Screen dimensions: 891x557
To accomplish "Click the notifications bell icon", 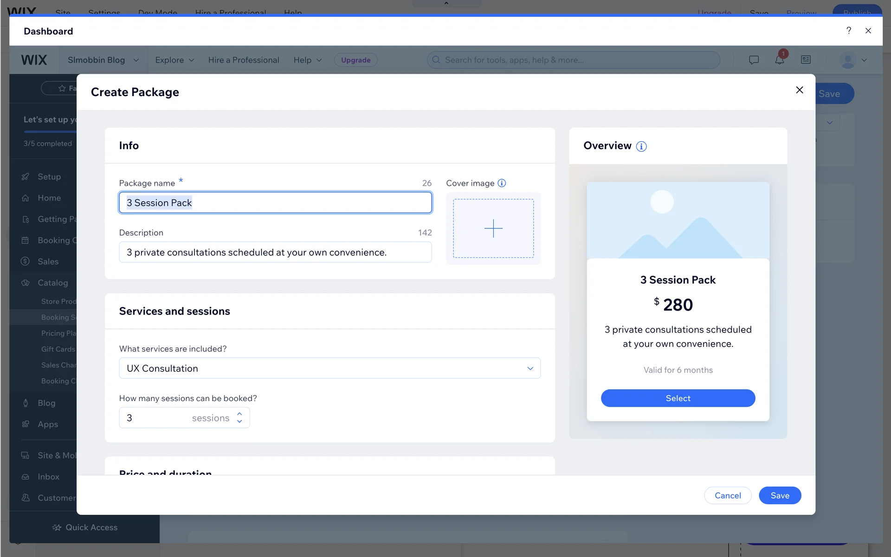I will click(x=779, y=60).
